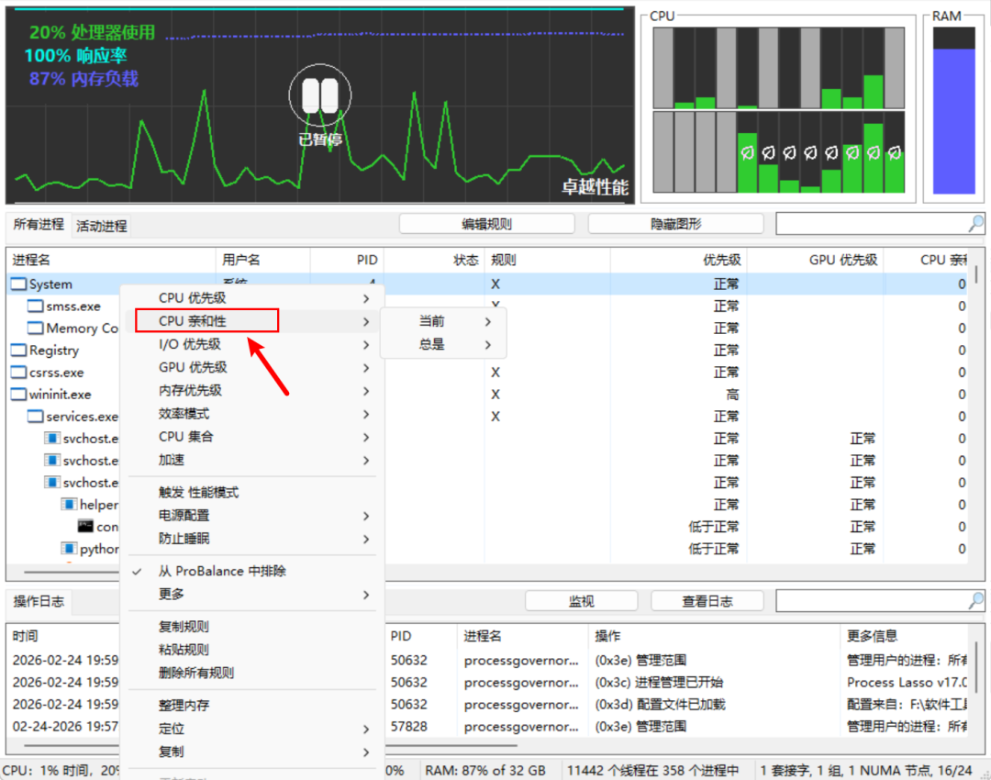This screenshot has width=991, height=780.
Task: Click RAM: 87% of 32 GB status
Action: click(486, 771)
